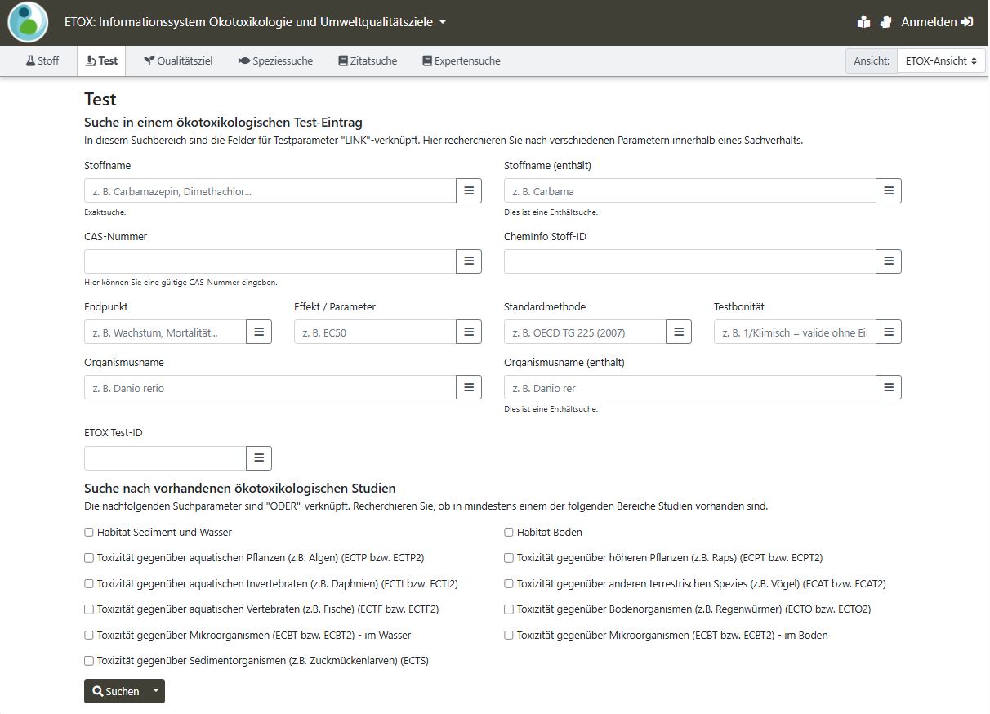Viewport: 990px width, 714px height.
Task: Enable Habitat Sediment und Wasser checkbox
Action: 89,533
